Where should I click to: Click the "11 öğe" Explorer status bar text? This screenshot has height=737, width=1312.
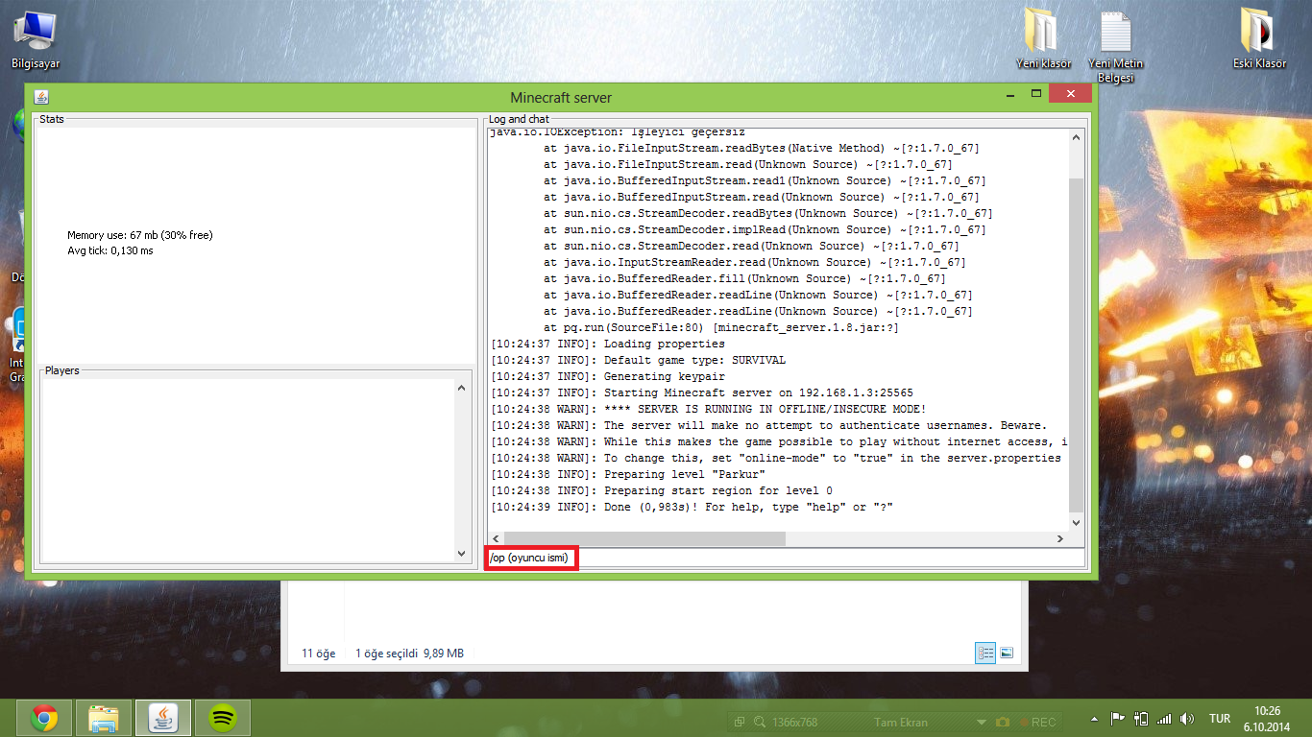coord(319,654)
